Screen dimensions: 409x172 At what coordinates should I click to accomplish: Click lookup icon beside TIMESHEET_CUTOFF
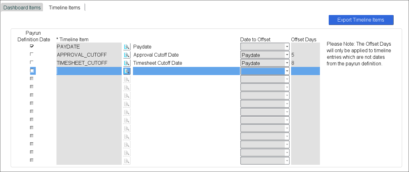(127, 63)
